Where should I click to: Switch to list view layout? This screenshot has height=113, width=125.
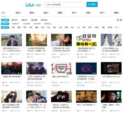point(121,20)
